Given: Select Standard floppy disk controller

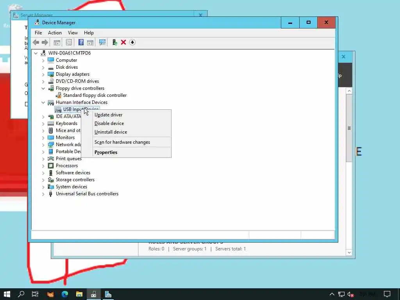Looking at the screenshot, I should coord(95,95).
